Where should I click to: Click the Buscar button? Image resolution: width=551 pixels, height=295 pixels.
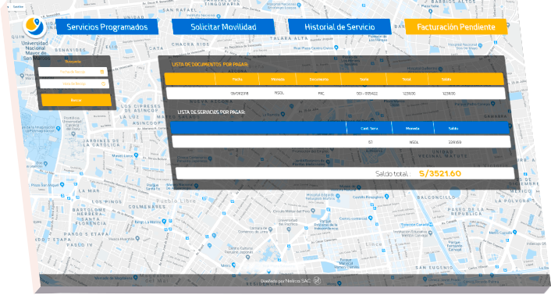[76, 100]
